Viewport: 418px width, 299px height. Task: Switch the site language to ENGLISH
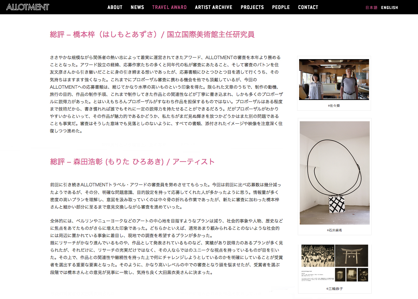click(x=389, y=8)
